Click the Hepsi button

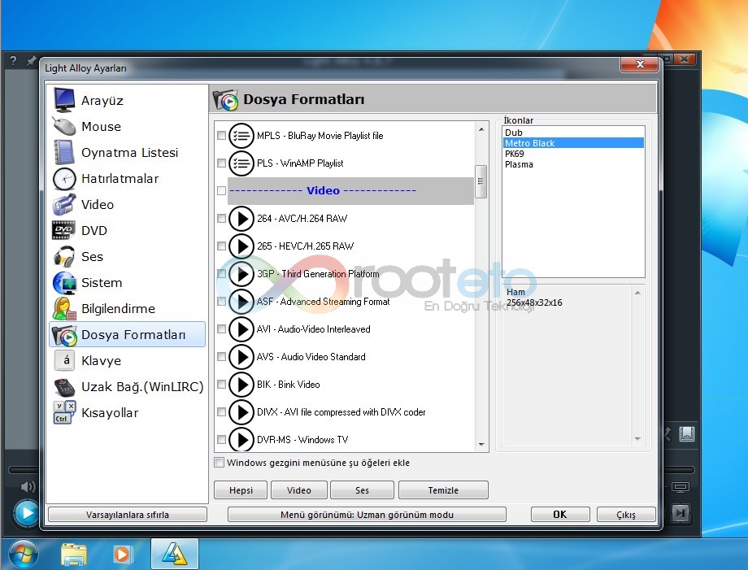241,490
